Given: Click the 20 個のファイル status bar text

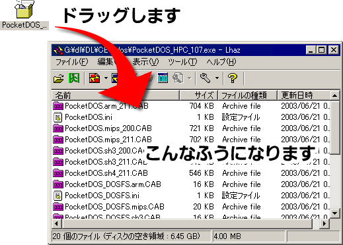Looking at the screenshot, I should [x=126, y=236].
